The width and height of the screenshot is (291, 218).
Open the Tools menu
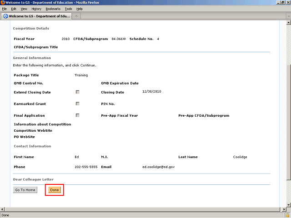pos(68,9)
